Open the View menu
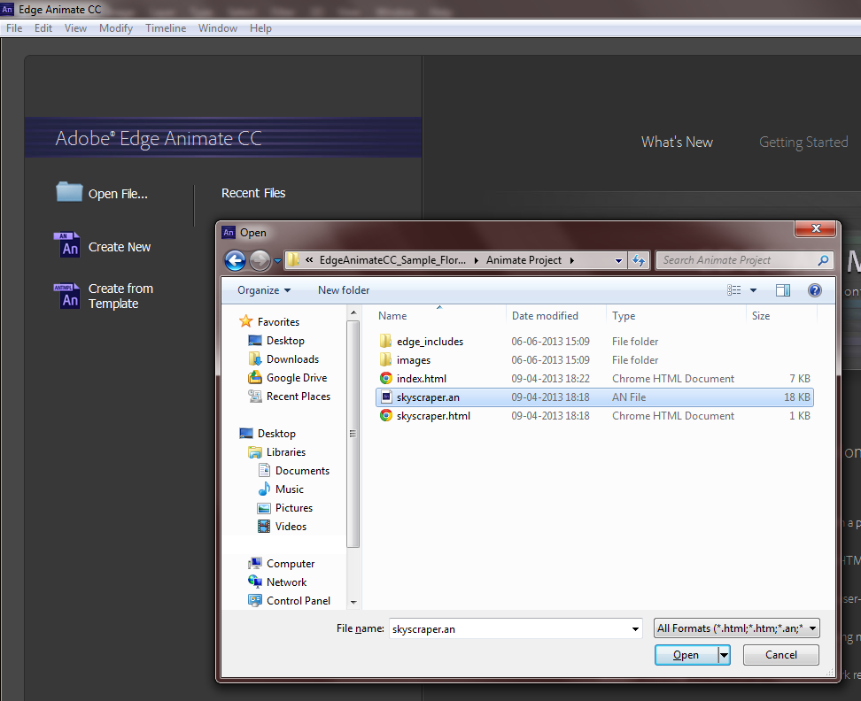861x701 pixels. [x=76, y=28]
